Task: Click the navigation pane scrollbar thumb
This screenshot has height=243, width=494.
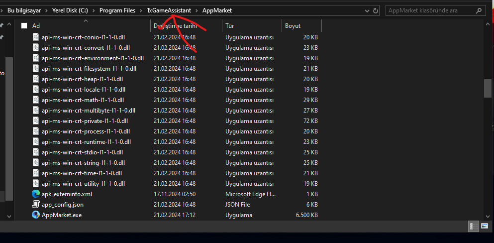Action: pos(9,129)
